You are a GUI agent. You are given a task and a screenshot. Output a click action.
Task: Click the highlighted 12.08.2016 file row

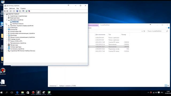pyautogui.click(x=109, y=47)
